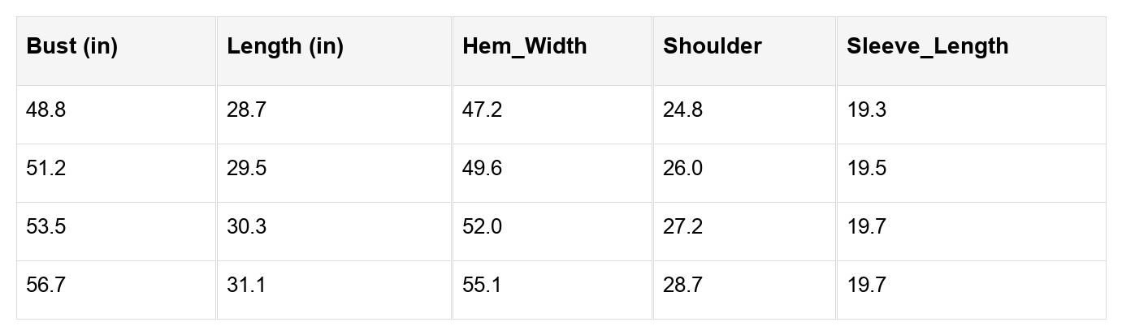This screenshot has width=1122, height=335.
Task: Click the 52.0 hem width cell
Action: (482, 227)
